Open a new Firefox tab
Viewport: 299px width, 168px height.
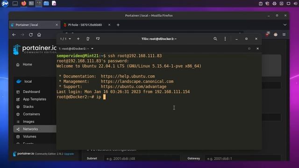coord(118,25)
